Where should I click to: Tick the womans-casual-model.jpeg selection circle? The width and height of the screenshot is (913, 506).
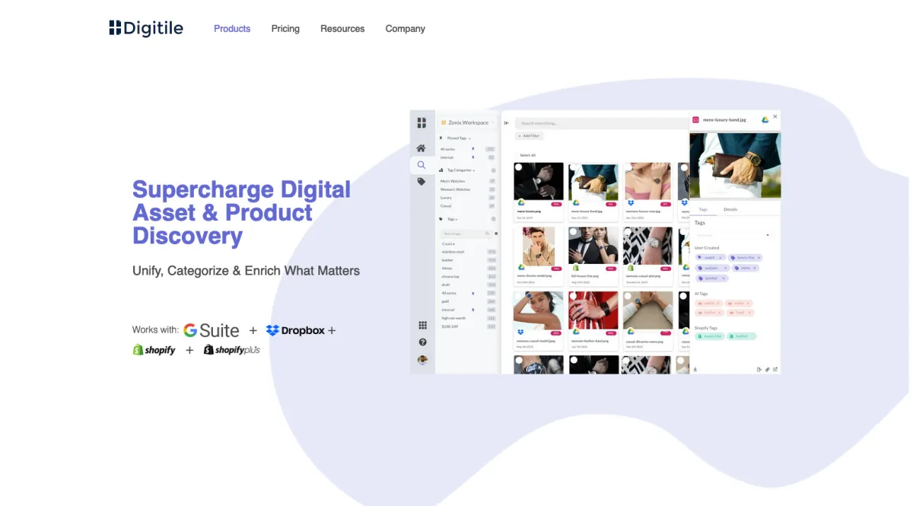pos(518,296)
